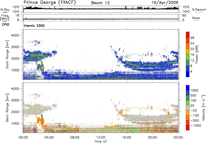Click the "18" frequency tick label
The width and height of the screenshot is (206, 143).
click(x=17, y=15)
